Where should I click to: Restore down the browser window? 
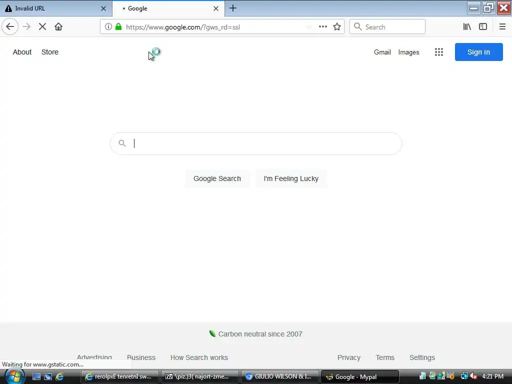pos(489,8)
